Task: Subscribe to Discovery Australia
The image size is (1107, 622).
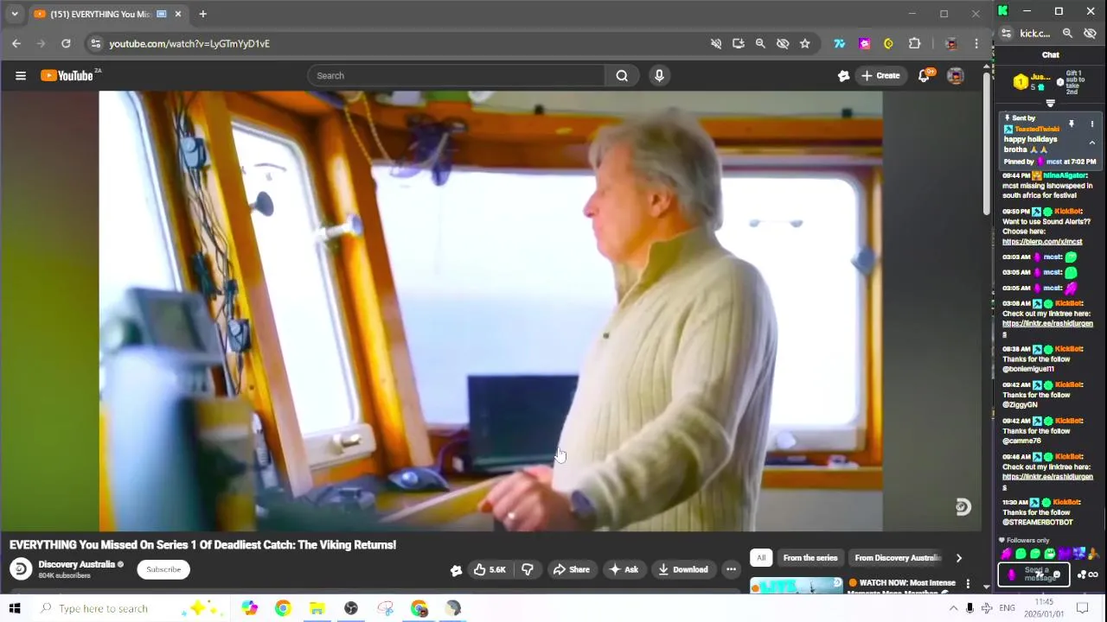Action: (x=163, y=569)
